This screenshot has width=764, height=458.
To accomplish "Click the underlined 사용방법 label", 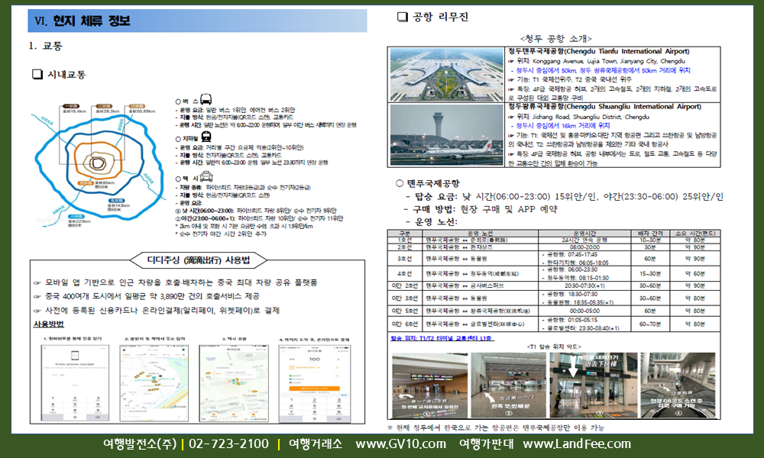I will (x=49, y=324).
